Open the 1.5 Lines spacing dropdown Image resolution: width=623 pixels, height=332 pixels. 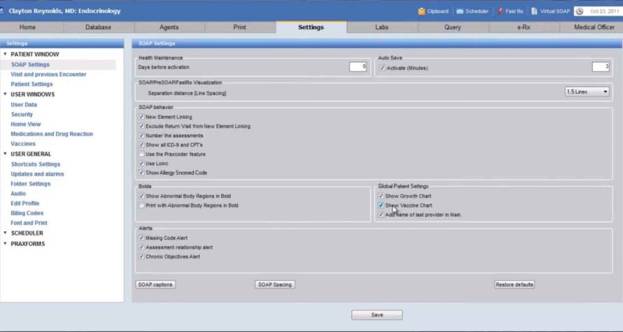click(587, 92)
